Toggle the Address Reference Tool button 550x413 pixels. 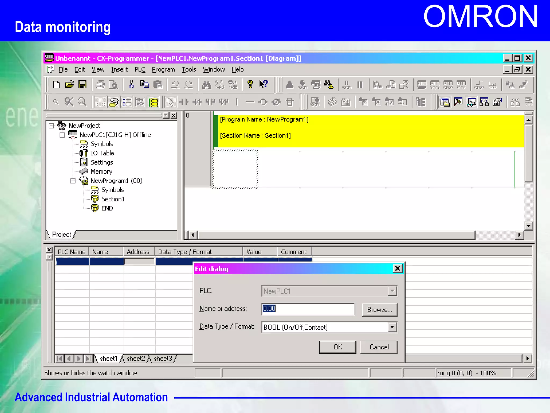[x=484, y=102]
